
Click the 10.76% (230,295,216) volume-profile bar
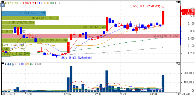click(30, 18)
